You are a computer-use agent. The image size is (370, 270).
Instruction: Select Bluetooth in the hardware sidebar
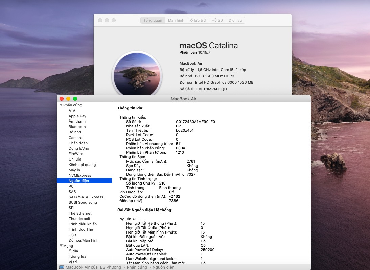77,127
